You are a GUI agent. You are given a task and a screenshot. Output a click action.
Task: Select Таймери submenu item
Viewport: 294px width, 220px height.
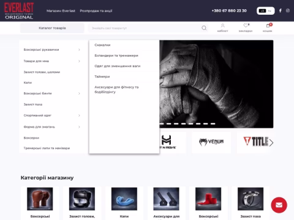[102, 76]
